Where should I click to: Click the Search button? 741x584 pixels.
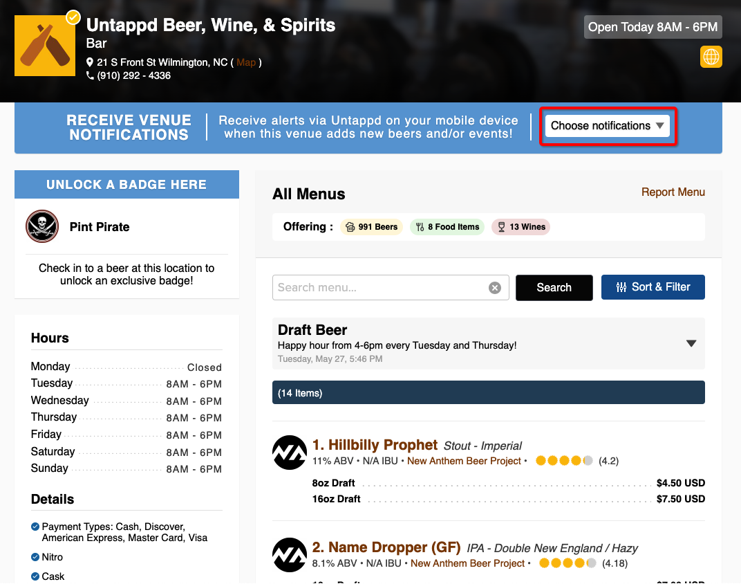click(x=554, y=288)
